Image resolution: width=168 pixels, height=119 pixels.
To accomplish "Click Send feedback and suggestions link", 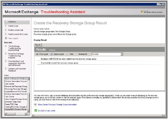I will [x=17, y=63].
